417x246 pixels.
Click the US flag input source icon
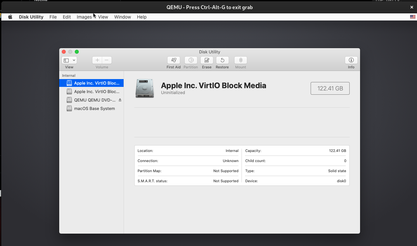[412, 17]
